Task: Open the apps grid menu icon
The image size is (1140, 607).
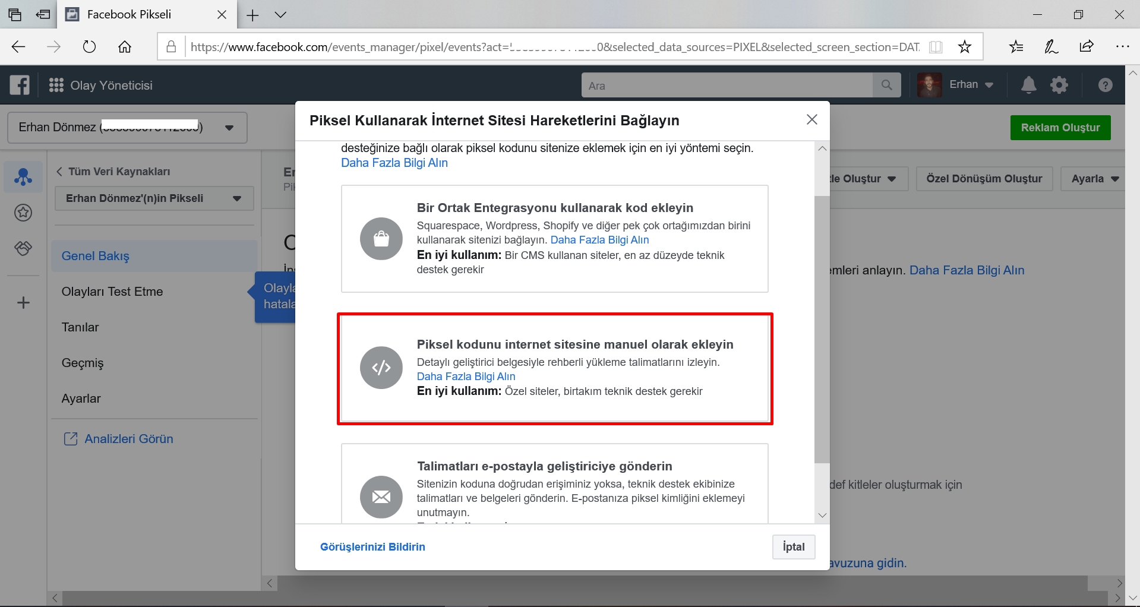Action: (56, 85)
